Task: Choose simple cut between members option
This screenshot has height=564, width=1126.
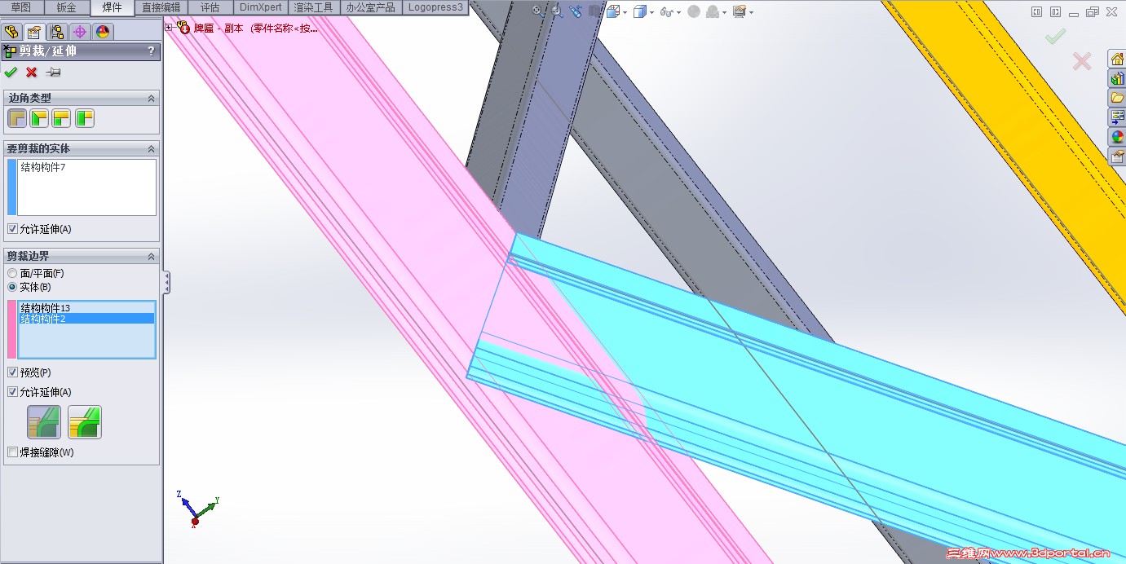Action: [44, 422]
